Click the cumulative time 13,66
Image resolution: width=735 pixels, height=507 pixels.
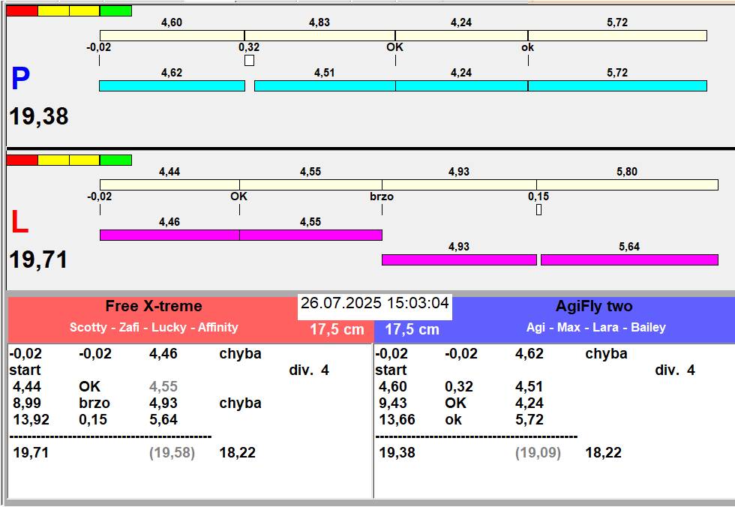(x=397, y=419)
